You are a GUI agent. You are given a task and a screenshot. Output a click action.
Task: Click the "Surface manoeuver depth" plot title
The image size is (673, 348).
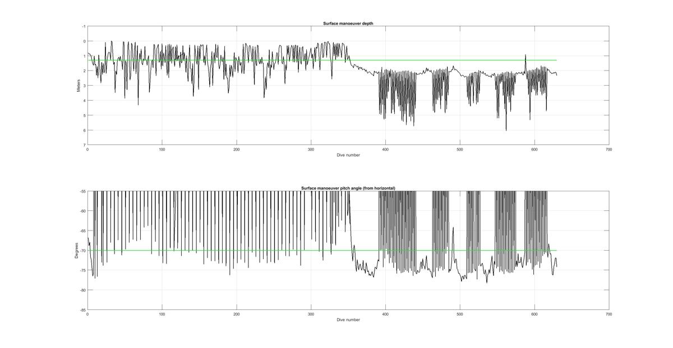coord(348,23)
